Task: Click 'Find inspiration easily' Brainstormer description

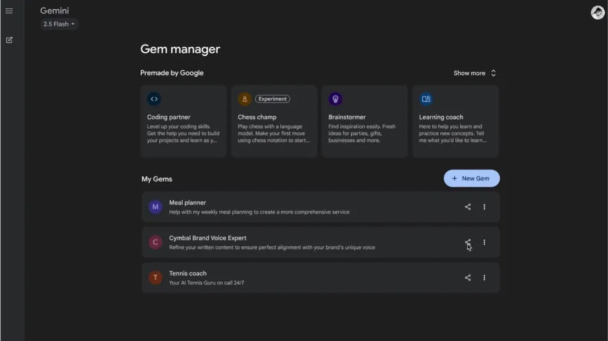Action: [x=362, y=133]
